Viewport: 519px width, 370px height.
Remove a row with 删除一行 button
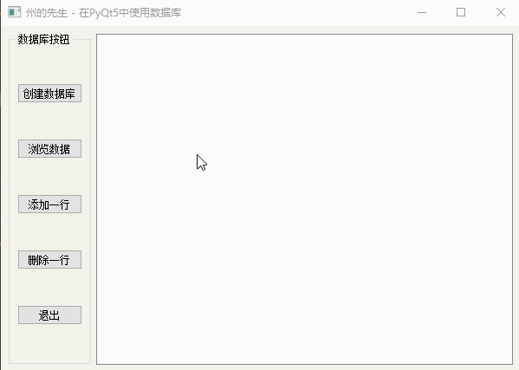[49, 259]
